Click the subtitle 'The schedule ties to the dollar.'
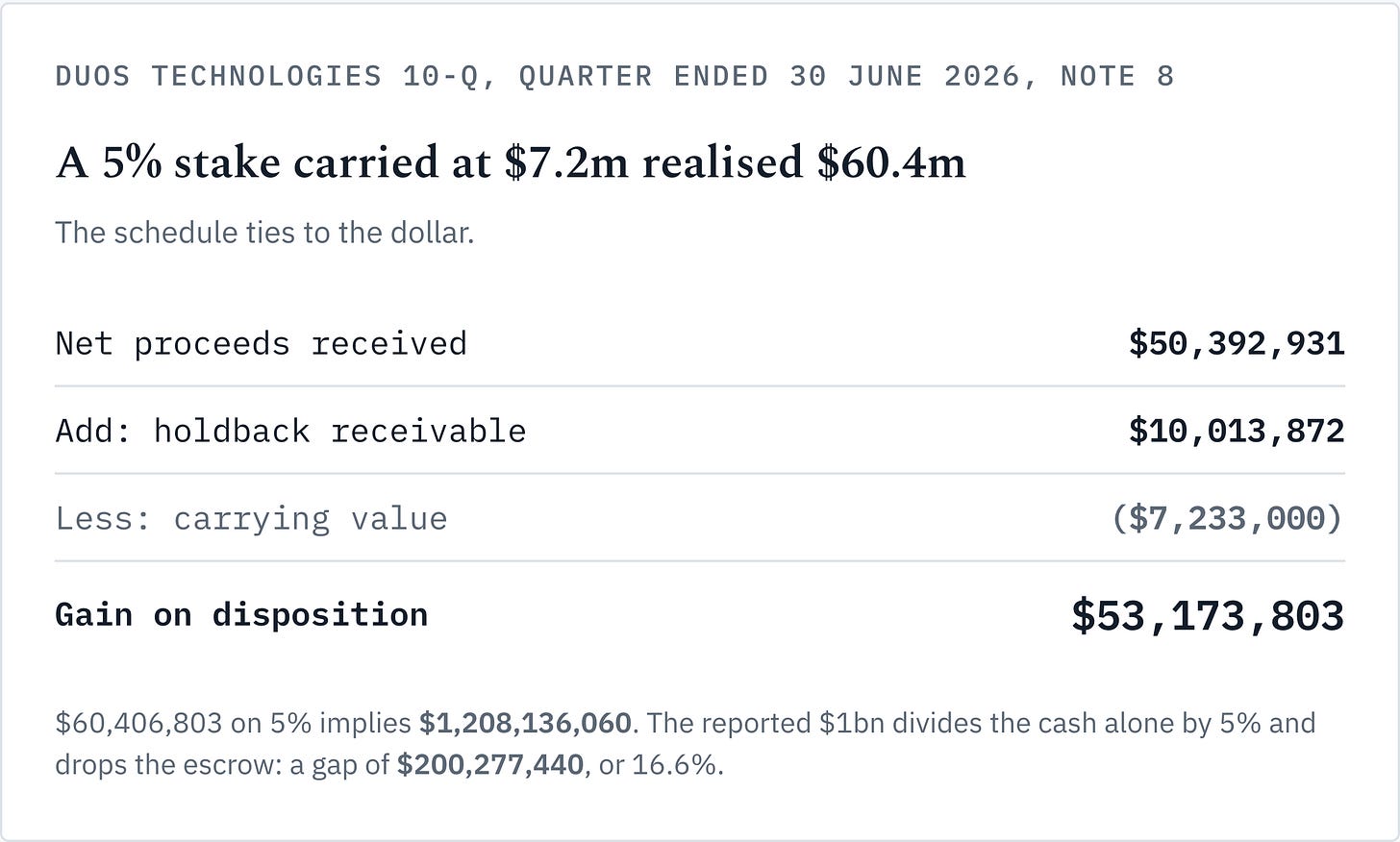Screen dimensions: 1400x842 [264, 233]
